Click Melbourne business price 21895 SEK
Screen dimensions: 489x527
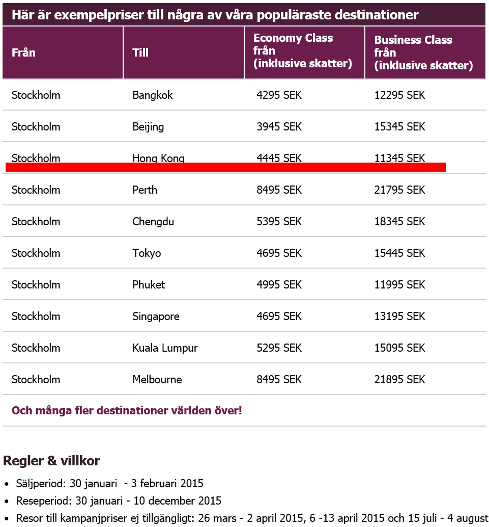coord(399,380)
